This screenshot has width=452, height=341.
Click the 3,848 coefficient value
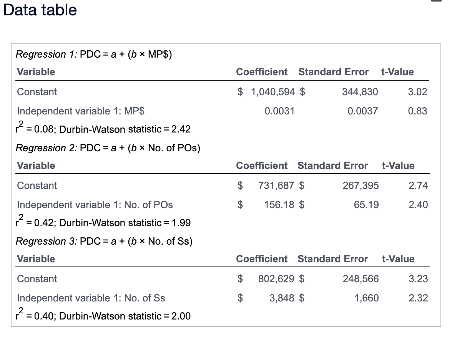282,298
